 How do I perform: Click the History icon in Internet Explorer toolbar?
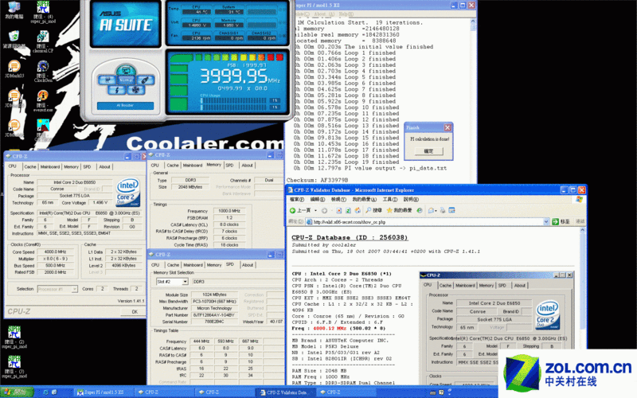[420, 210]
